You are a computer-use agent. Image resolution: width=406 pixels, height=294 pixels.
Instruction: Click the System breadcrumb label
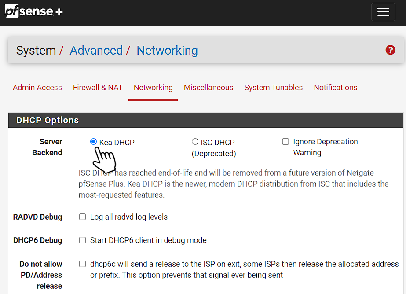pyautogui.click(x=36, y=50)
